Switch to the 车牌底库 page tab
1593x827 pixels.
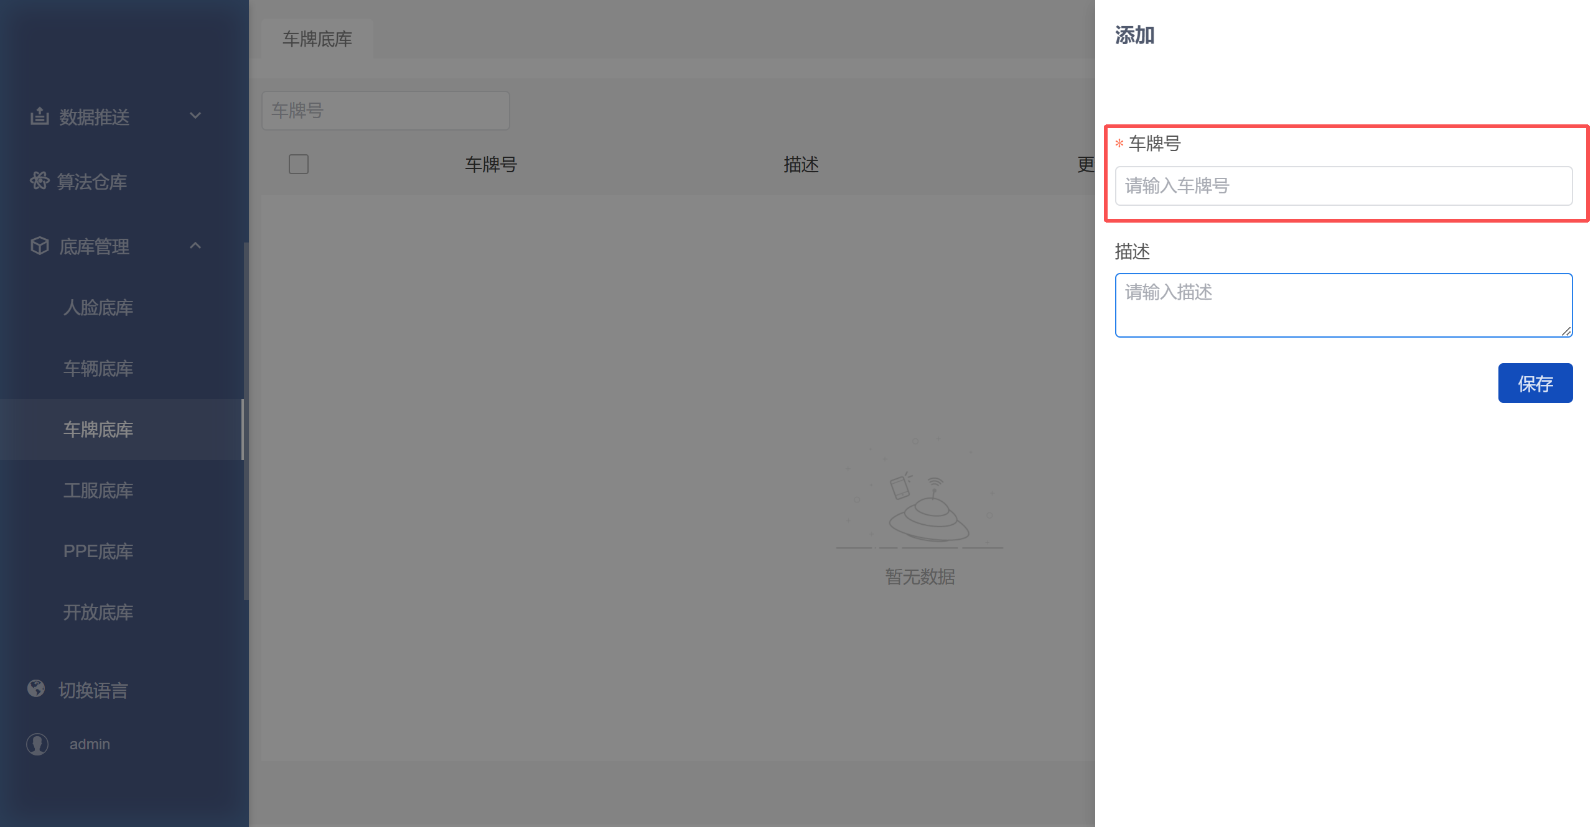(317, 39)
